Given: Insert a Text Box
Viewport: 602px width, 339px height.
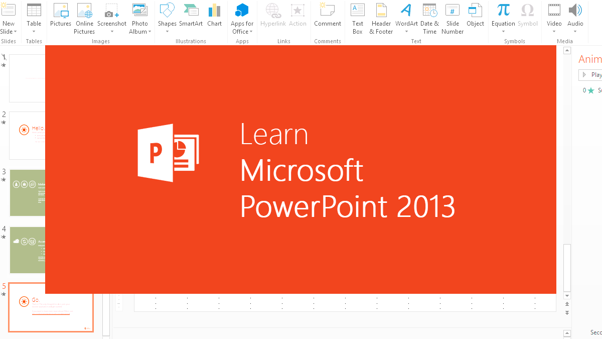Looking at the screenshot, I should click(358, 18).
